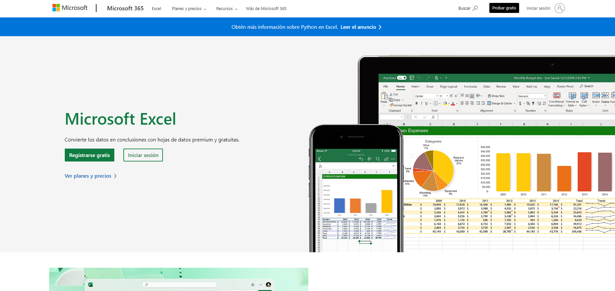Click the Buscar search field in header

point(468,8)
